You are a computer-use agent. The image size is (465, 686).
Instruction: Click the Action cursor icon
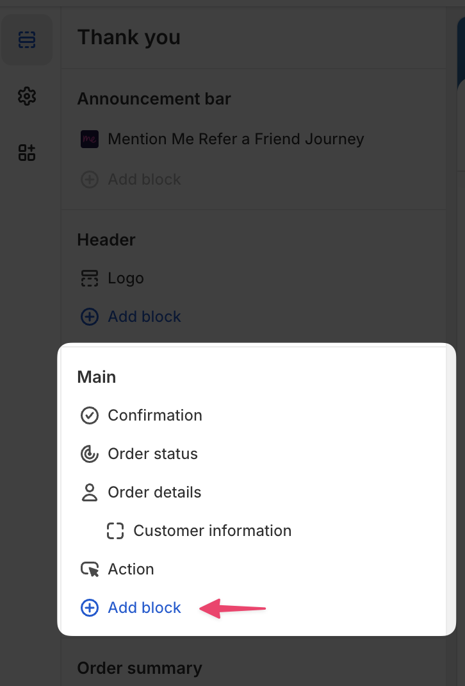click(x=90, y=569)
